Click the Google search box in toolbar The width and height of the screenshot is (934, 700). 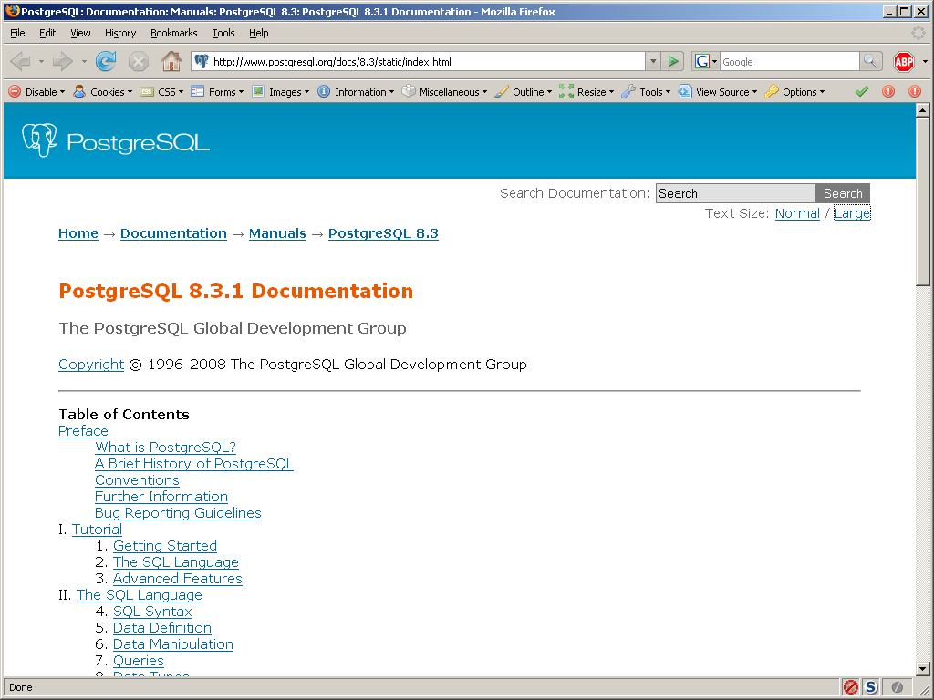point(789,61)
